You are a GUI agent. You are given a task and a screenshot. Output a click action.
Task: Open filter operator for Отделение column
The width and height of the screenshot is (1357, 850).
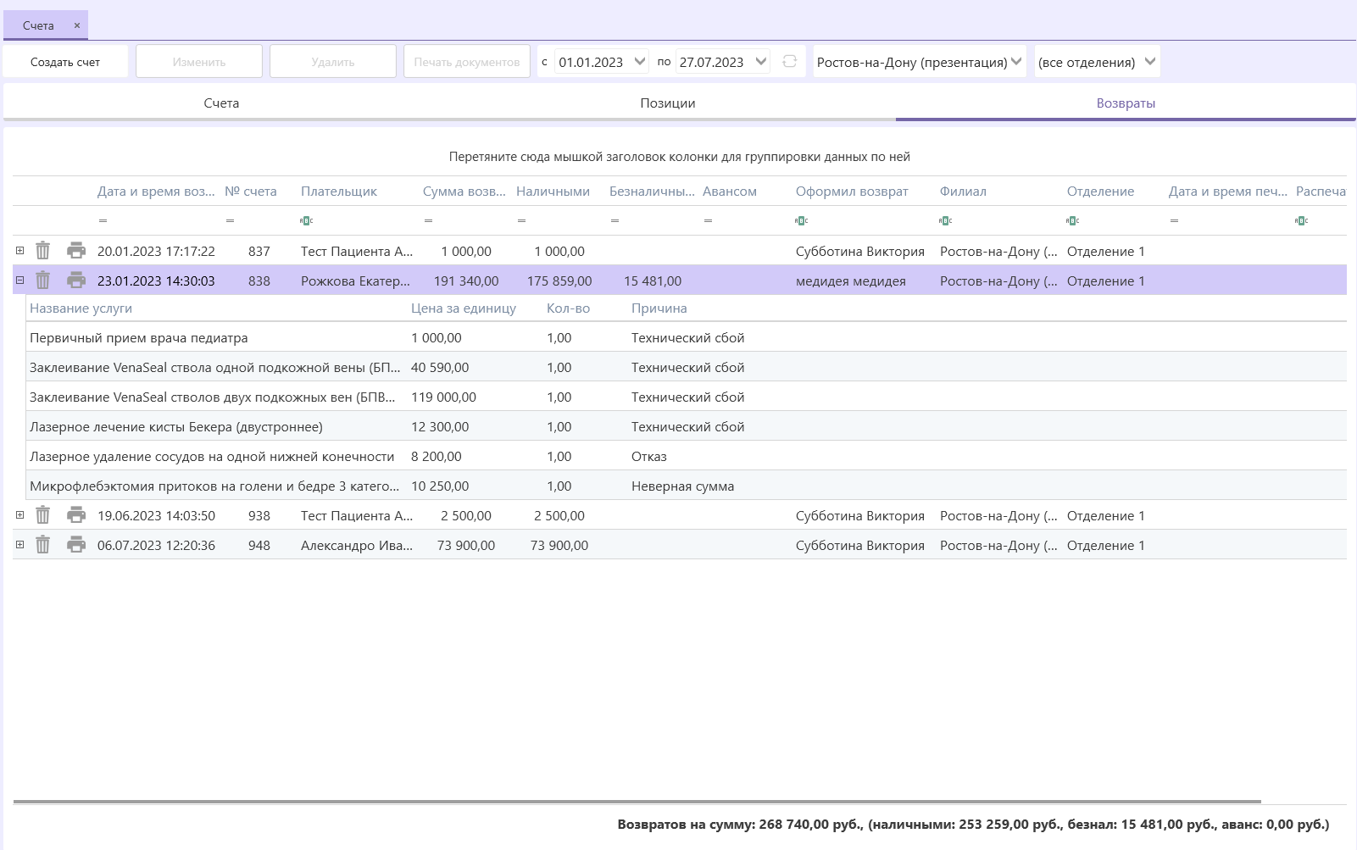(x=1072, y=220)
